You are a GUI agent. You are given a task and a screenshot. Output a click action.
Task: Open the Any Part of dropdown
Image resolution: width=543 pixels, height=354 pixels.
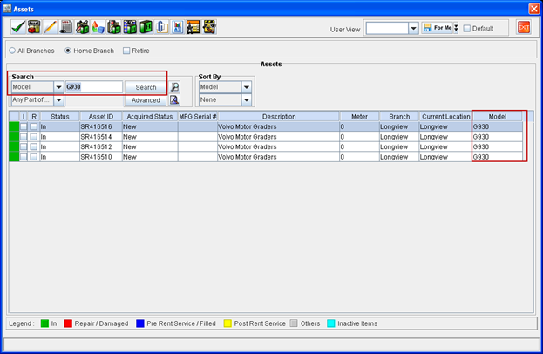[58, 100]
